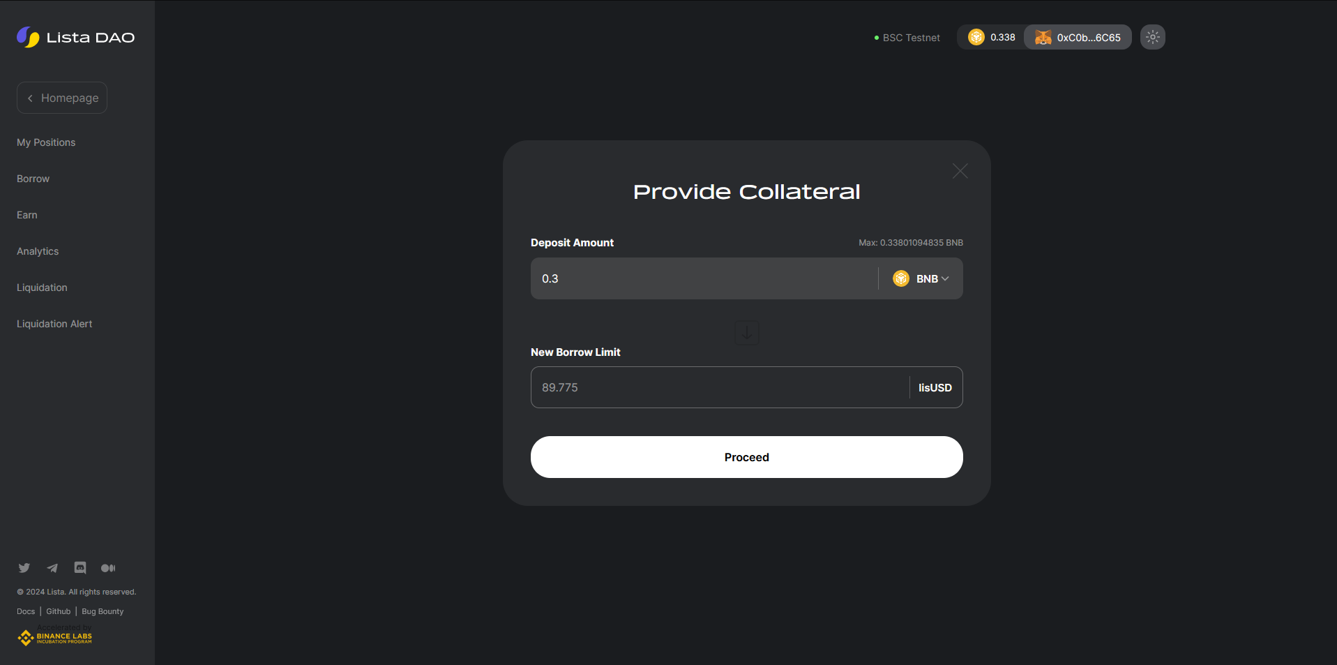1337x665 pixels.
Task: Click the MetaMask wallet address 0xC0b...6C65
Action: pos(1078,38)
